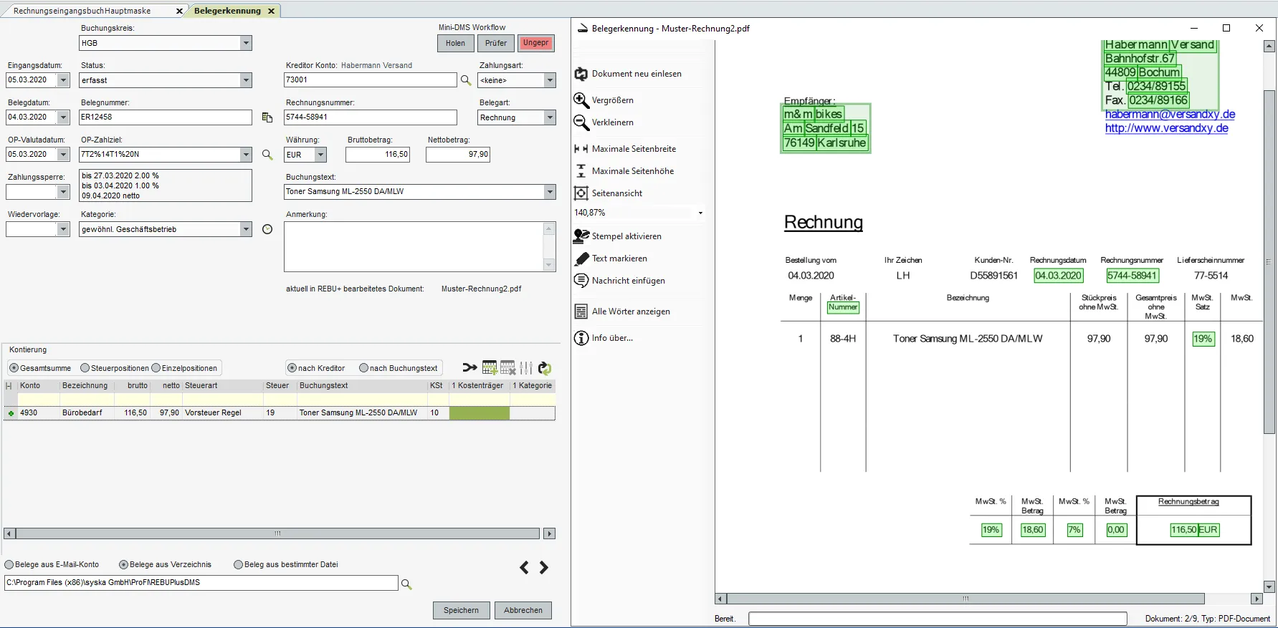The image size is (1278, 628).
Task: Zoom in with the Vergrößern magnifier
Action: pos(581,100)
